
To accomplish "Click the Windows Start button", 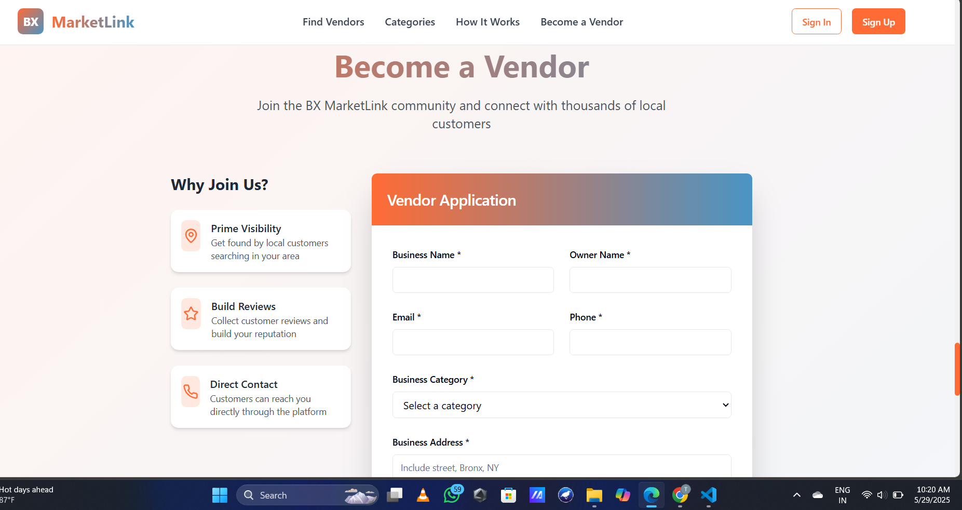I will 219,495.
